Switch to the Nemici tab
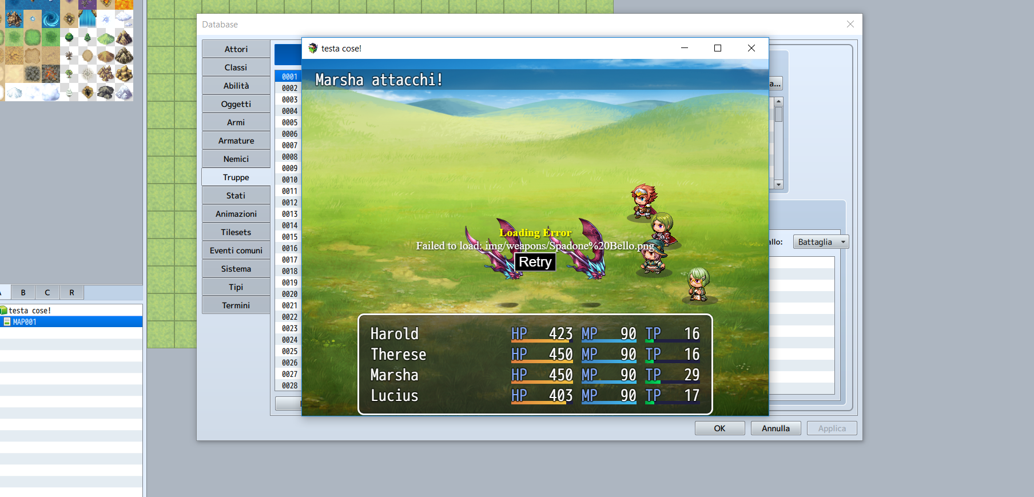The height and width of the screenshot is (497, 1034). (236, 159)
